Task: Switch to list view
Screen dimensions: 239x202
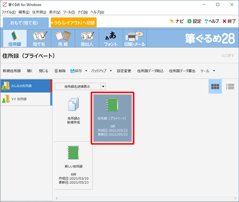Action: pos(230,87)
